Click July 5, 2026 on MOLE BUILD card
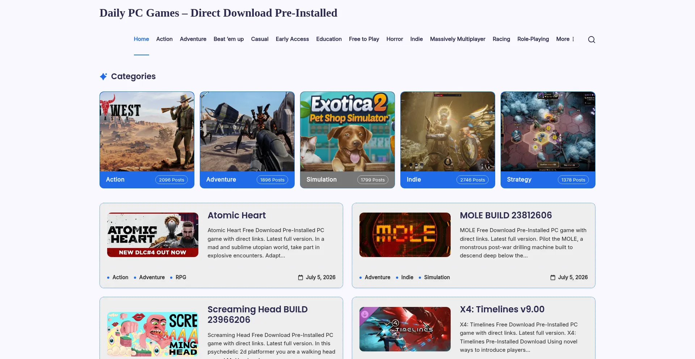The width and height of the screenshot is (695, 359). point(573,277)
